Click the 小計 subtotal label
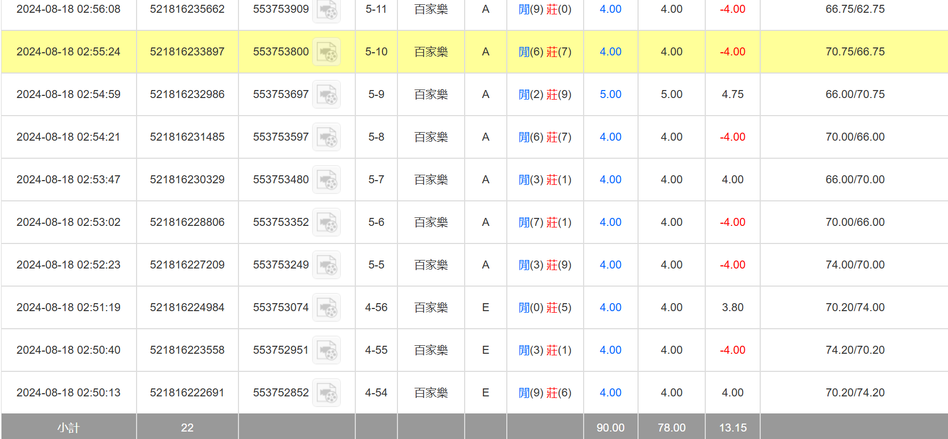The height and width of the screenshot is (439, 948). tap(68, 427)
